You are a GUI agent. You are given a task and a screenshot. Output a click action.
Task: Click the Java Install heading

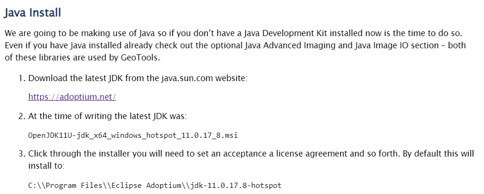32,13
